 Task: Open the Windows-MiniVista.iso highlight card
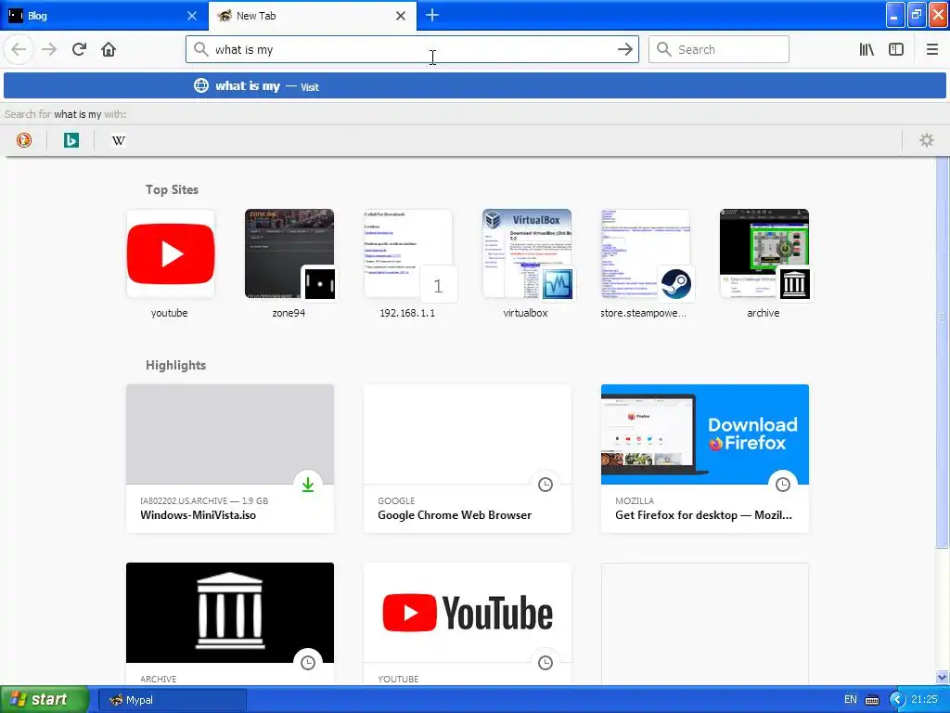pos(230,459)
